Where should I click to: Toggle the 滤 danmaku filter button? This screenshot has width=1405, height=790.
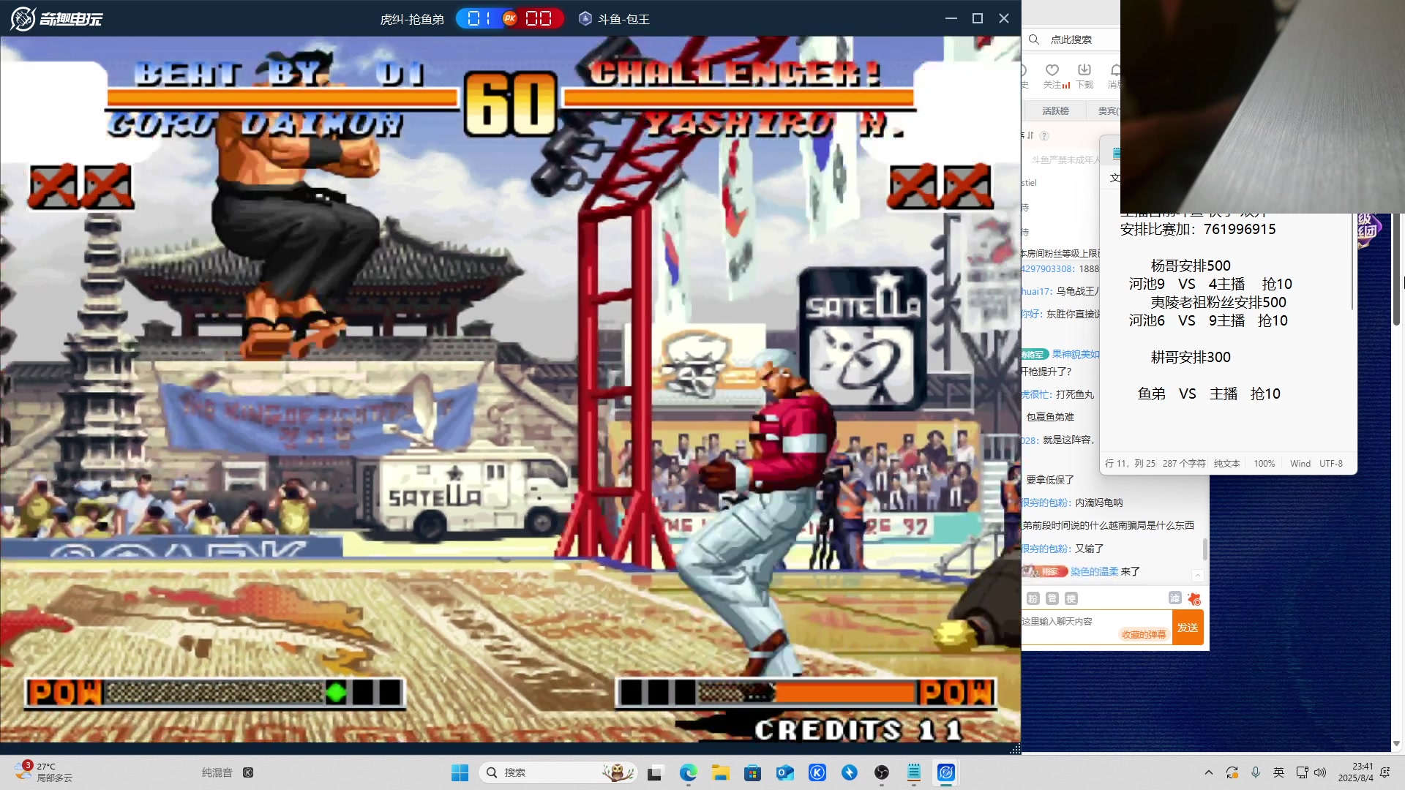1174,598
